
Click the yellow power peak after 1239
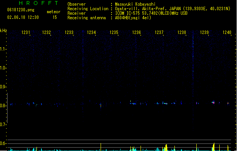[x=214, y=147]
